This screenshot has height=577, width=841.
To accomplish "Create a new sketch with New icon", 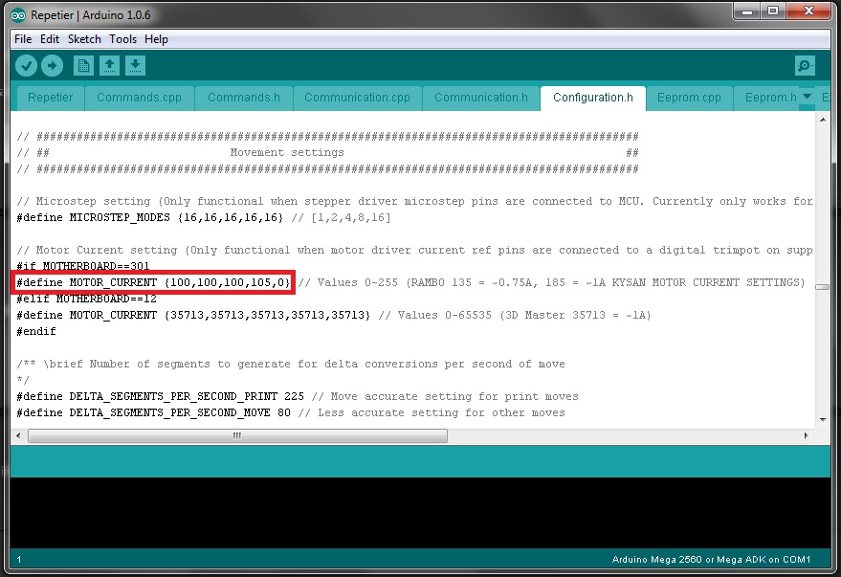I will click(x=84, y=66).
